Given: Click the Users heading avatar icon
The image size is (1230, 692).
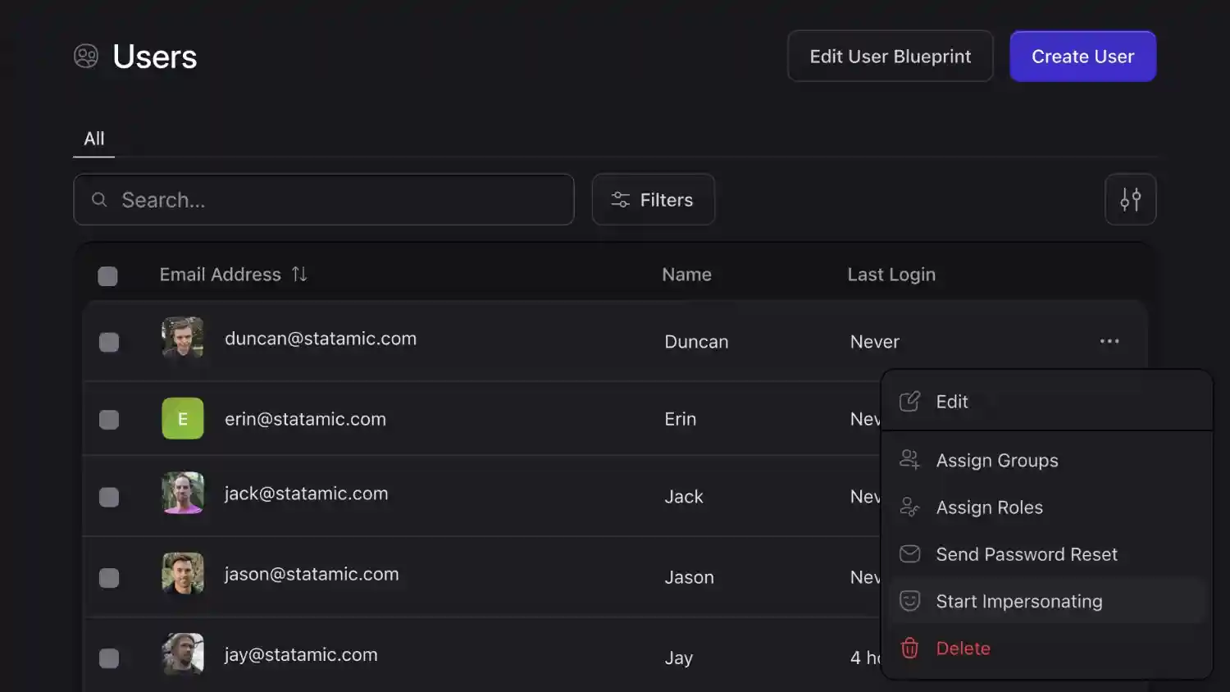Looking at the screenshot, I should coord(86,56).
